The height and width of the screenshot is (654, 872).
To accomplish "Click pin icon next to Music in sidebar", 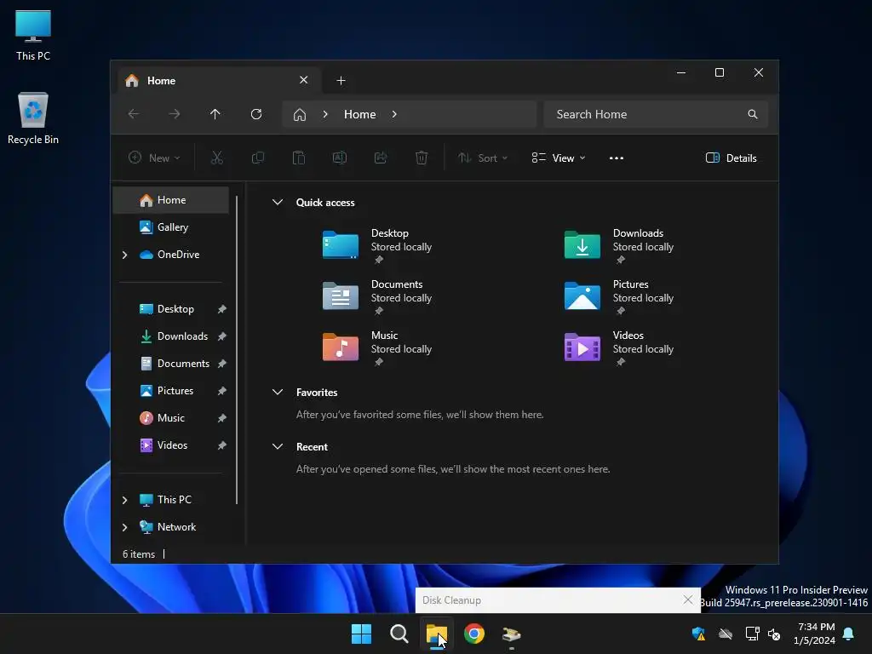I will (222, 418).
